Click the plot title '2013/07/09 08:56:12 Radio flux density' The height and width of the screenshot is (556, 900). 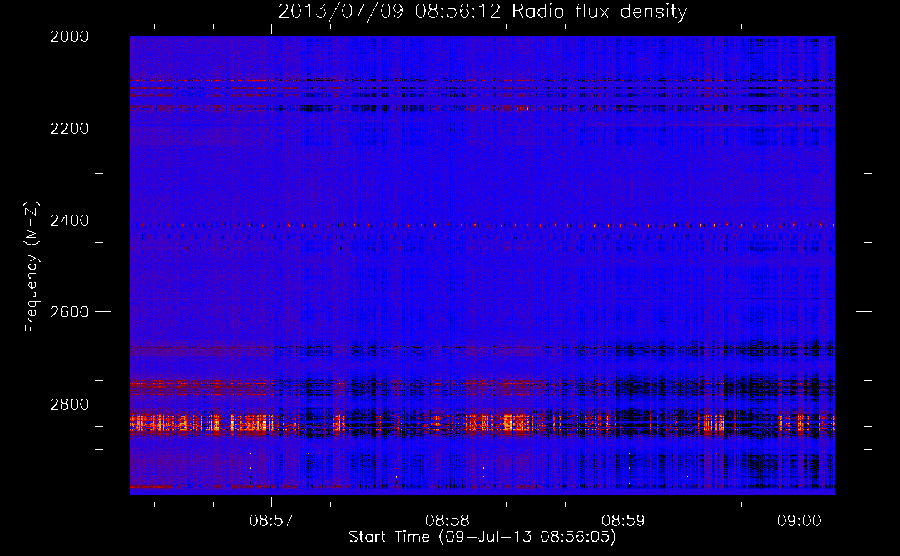click(x=482, y=11)
